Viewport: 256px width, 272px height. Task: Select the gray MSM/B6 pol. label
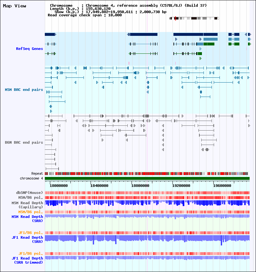[30, 197]
